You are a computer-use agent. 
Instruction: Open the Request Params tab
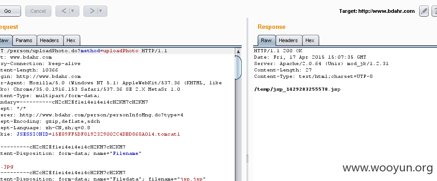[x=24, y=40]
